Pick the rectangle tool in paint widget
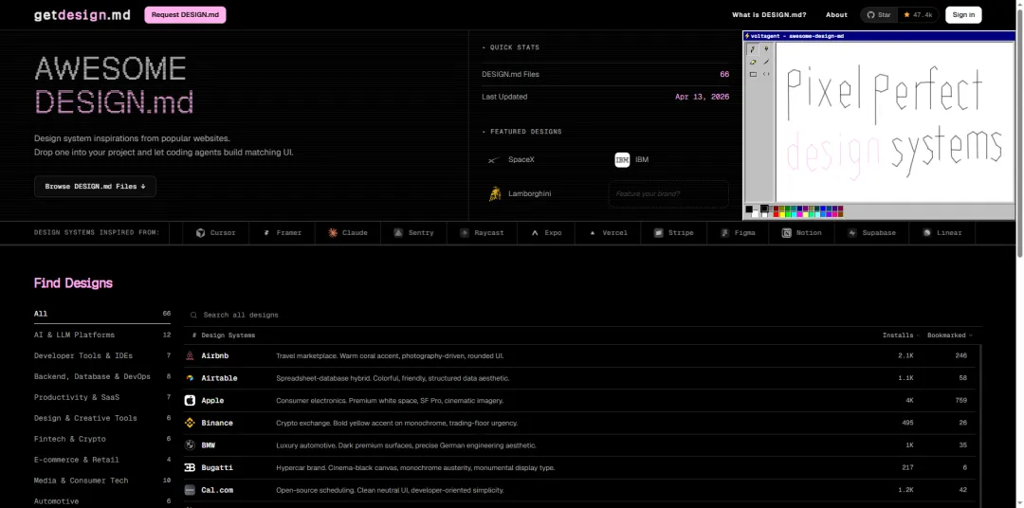Viewport: 1024px width, 508px height. [x=753, y=75]
